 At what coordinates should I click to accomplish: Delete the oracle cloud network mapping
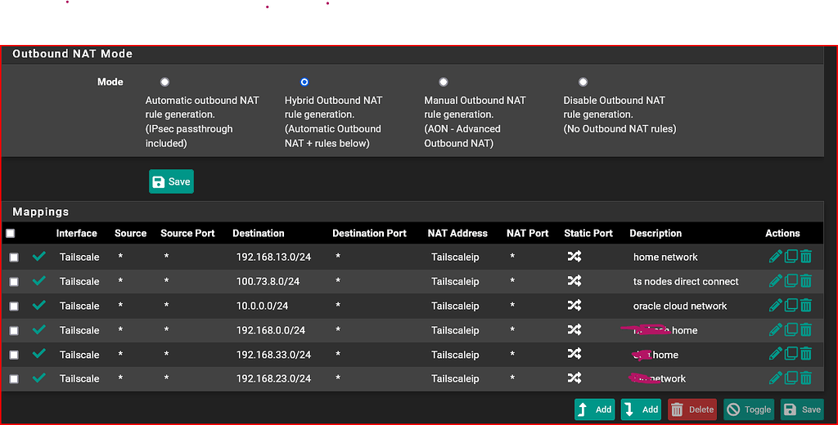click(x=806, y=306)
